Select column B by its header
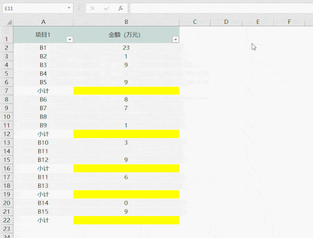This screenshot has height=238, width=313. pyautogui.click(x=126, y=22)
